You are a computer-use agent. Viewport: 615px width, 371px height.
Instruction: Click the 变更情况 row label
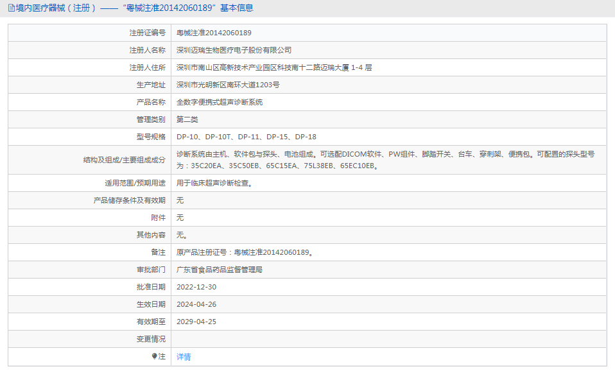[x=151, y=339]
